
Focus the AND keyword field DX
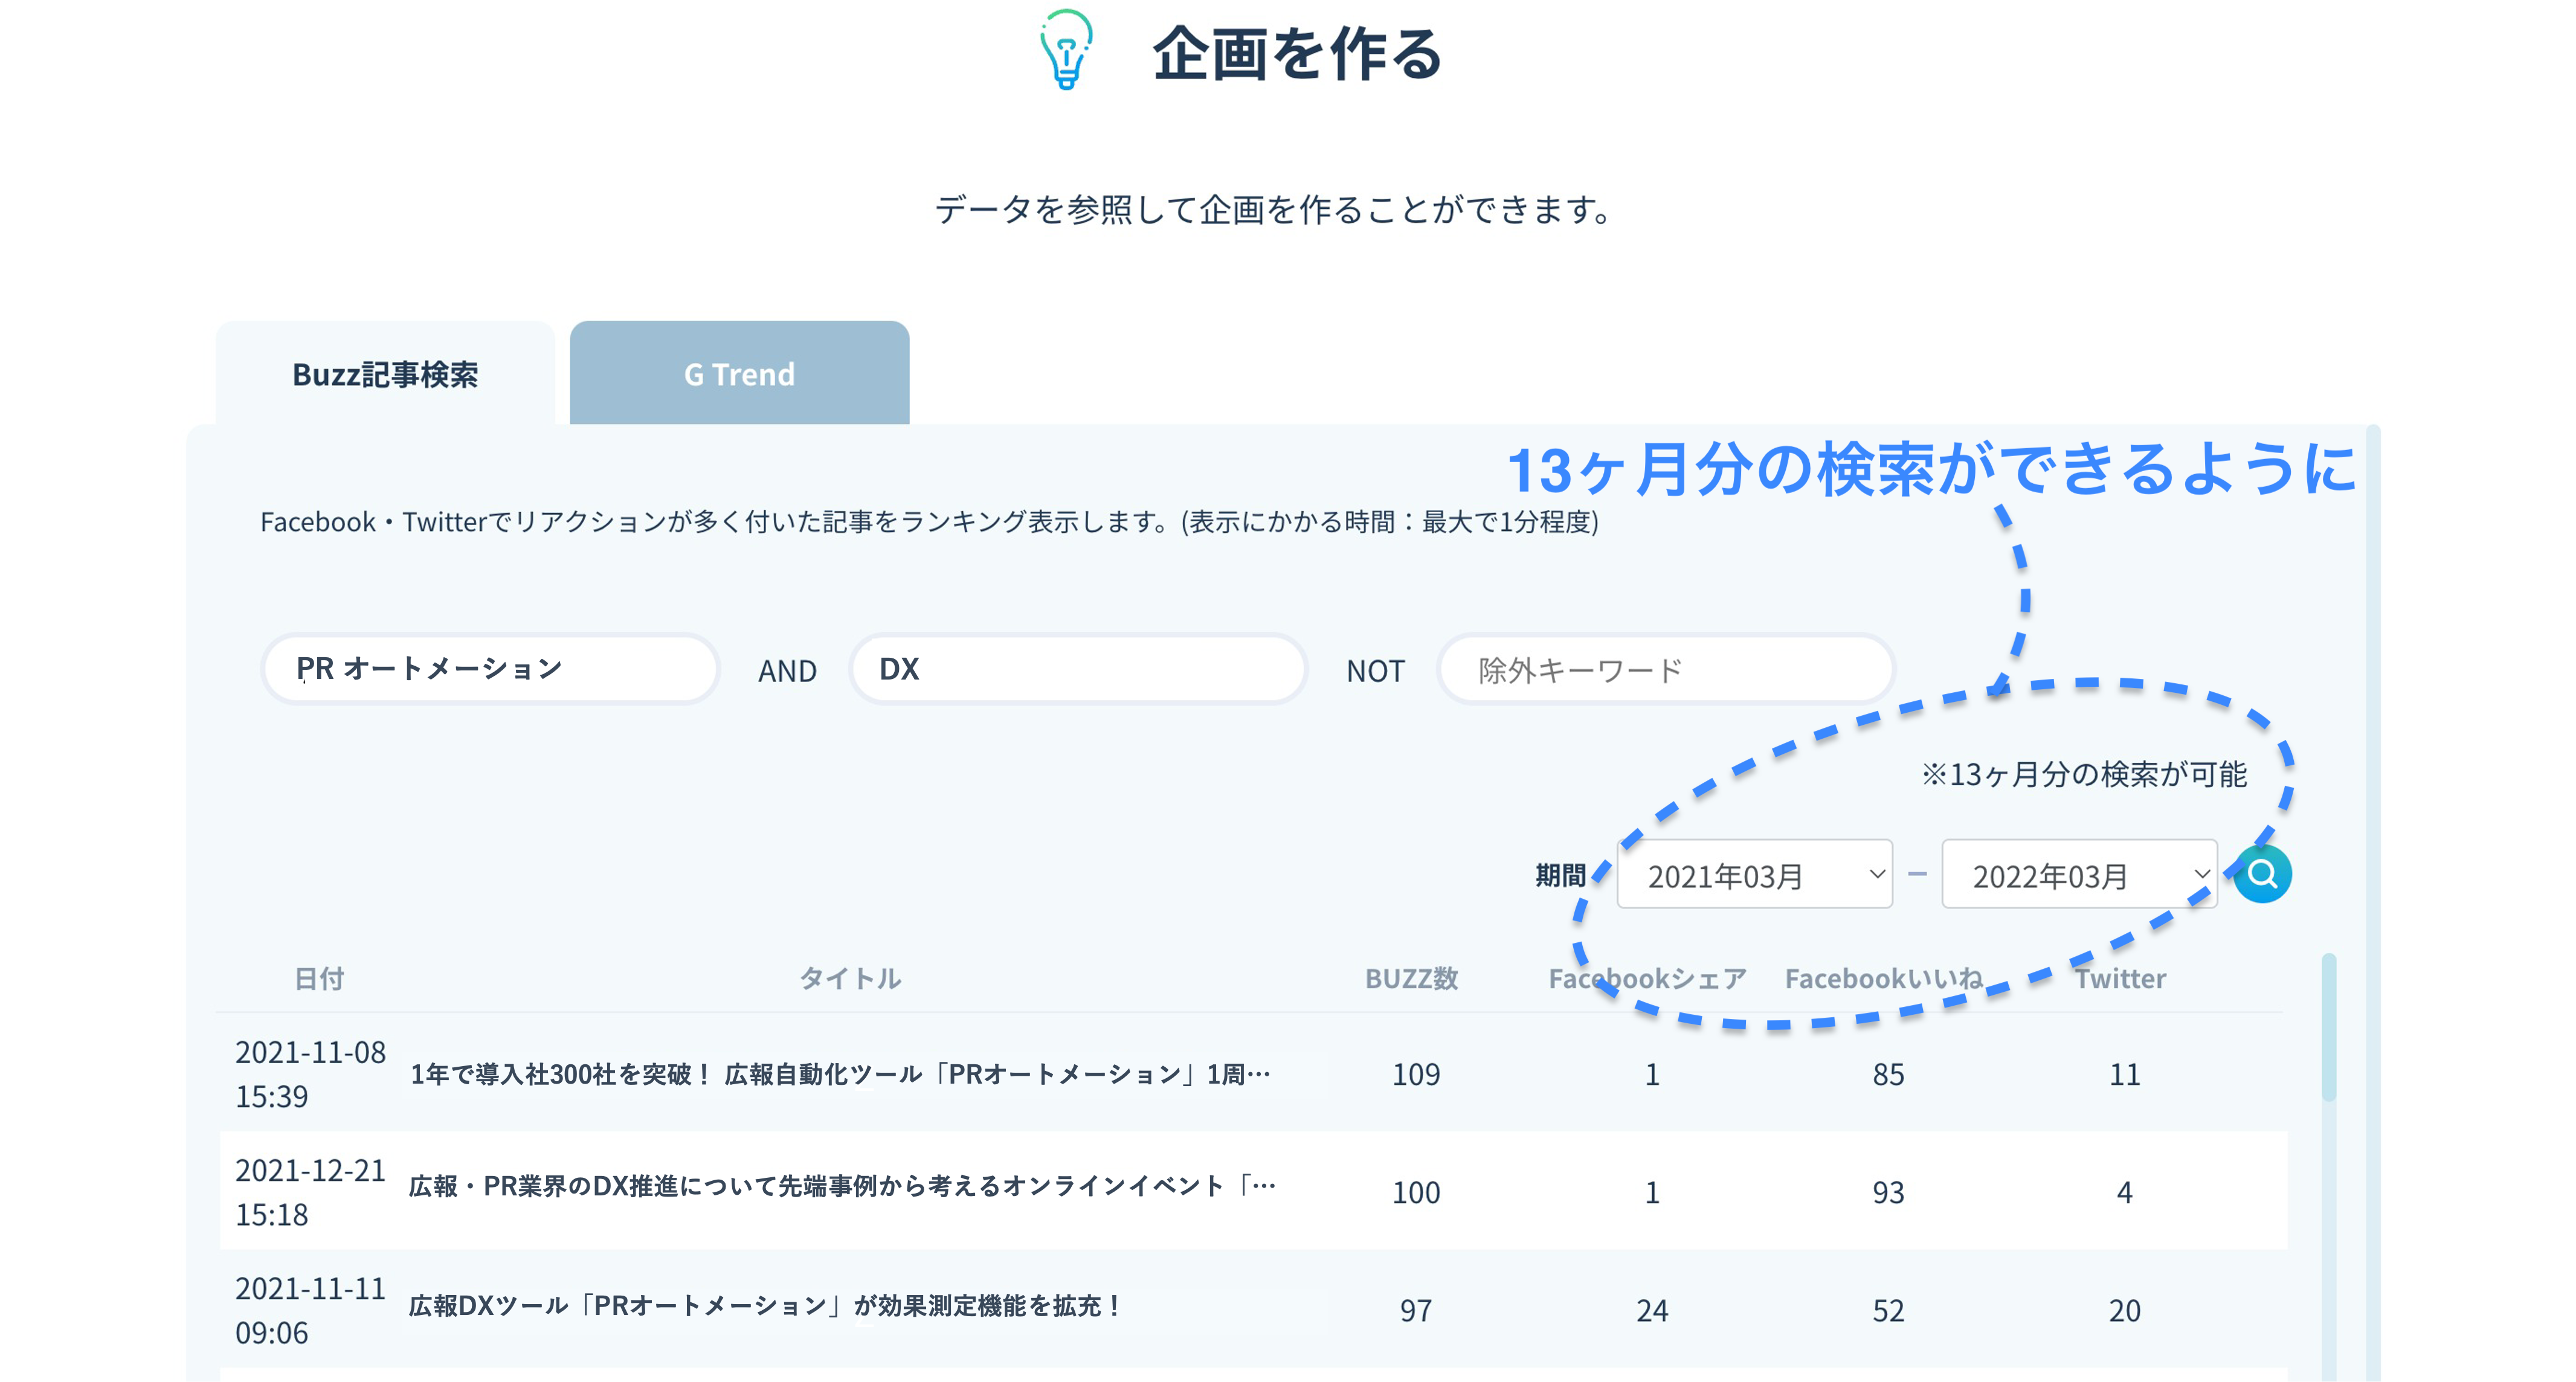1078,669
